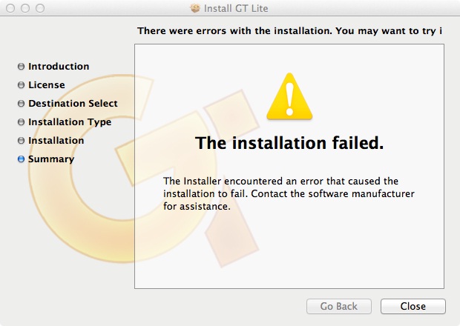Click the Close button
The width and height of the screenshot is (460, 326).
coord(413,307)
